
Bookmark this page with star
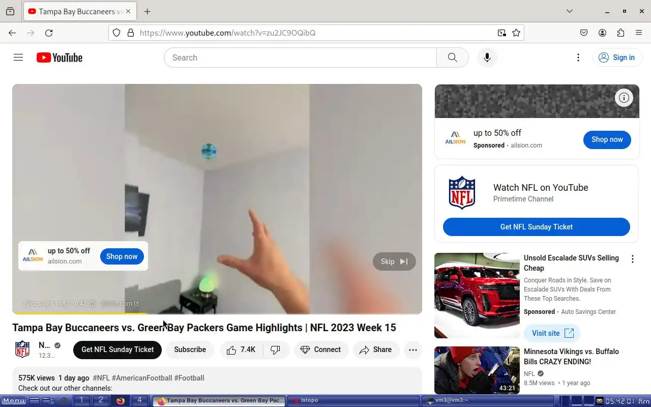click(x=516, y=33)
